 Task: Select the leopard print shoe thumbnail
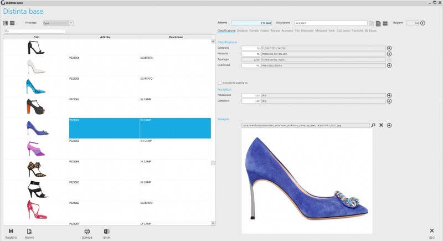point(36,169)
